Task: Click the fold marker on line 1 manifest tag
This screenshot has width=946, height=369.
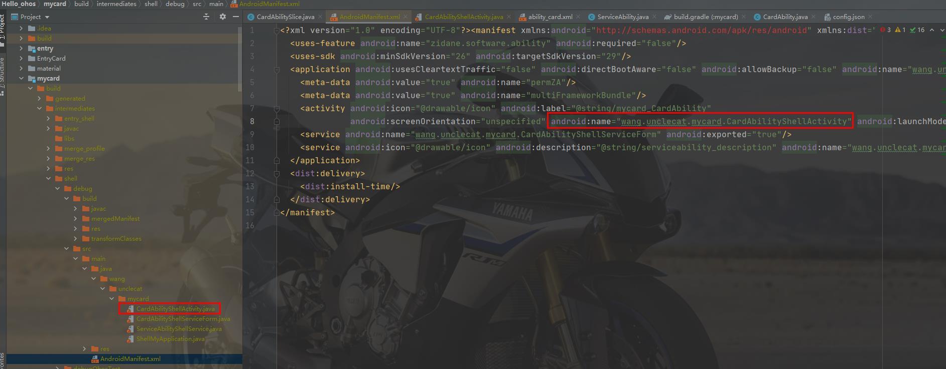Action: (x=277, y=31)
